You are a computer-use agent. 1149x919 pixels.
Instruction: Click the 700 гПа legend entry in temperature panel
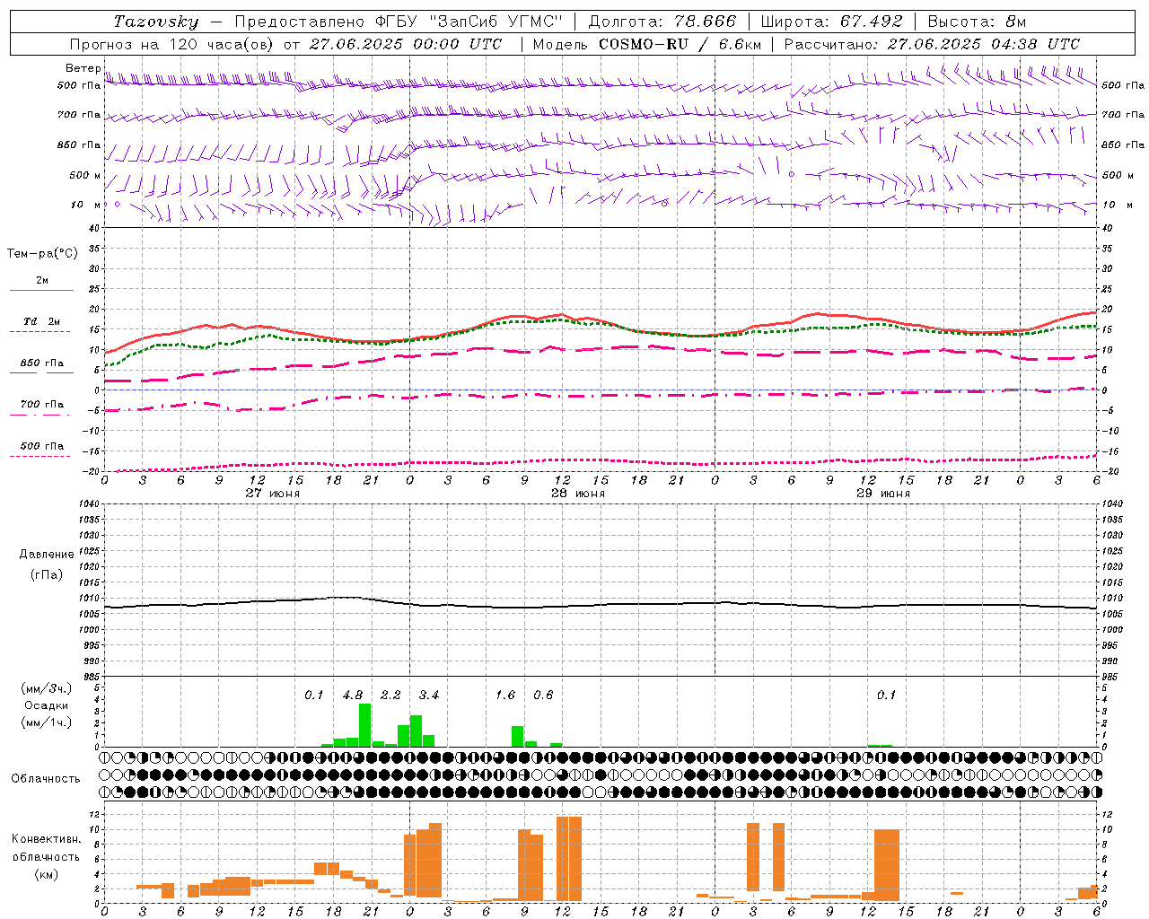point(42,405)
